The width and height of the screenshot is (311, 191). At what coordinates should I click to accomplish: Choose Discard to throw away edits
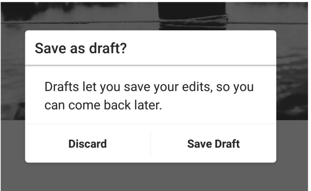tap(87, 143)
